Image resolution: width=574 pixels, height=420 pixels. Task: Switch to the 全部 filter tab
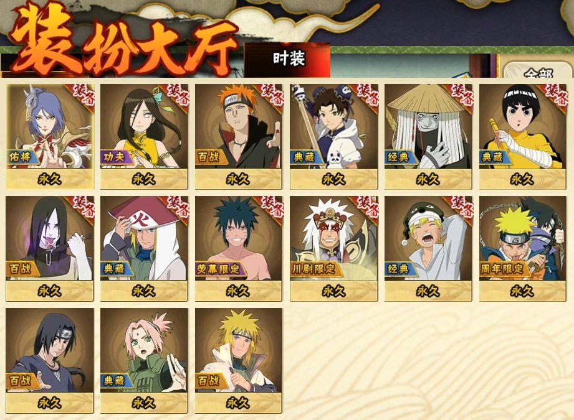538,70
